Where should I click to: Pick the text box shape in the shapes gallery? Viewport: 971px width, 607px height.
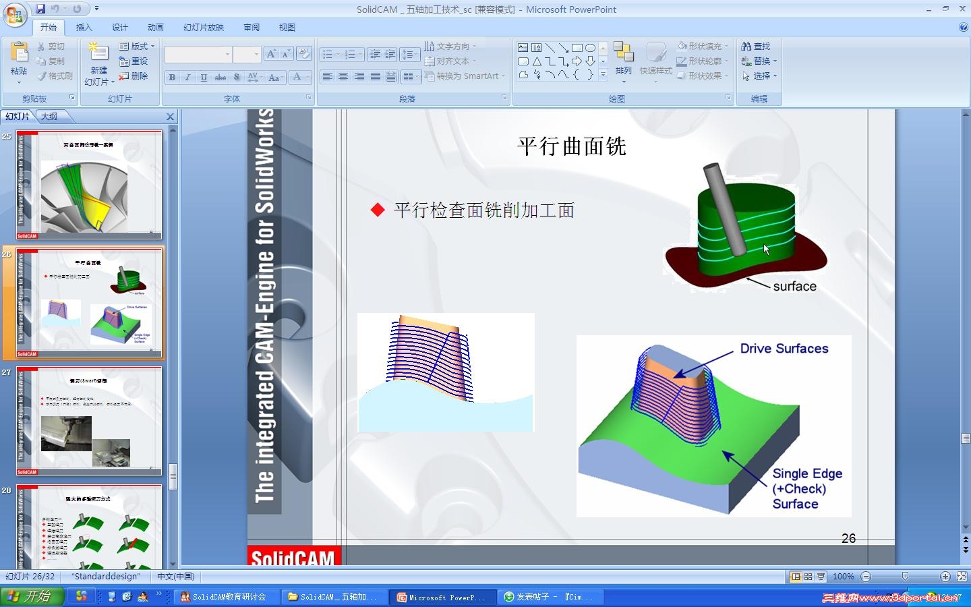pyautogui.click(x=523, y=47)
